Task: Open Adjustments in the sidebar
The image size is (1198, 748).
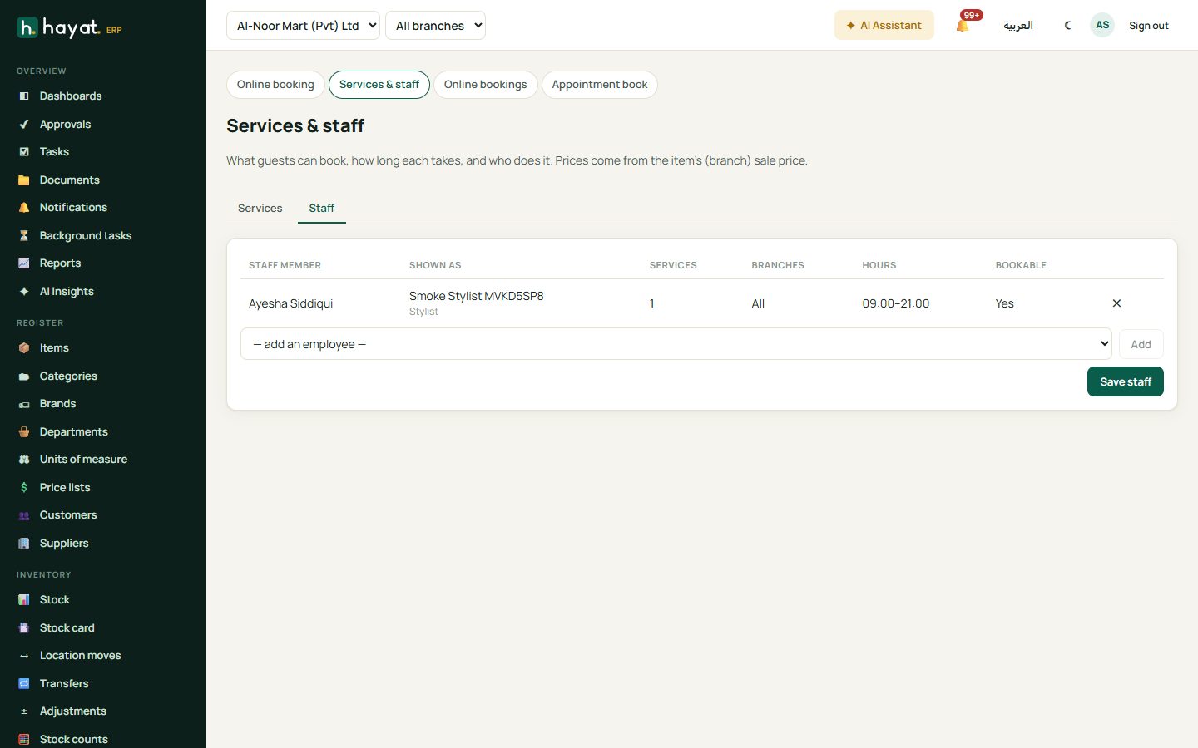Action: [x=73, y=711]
